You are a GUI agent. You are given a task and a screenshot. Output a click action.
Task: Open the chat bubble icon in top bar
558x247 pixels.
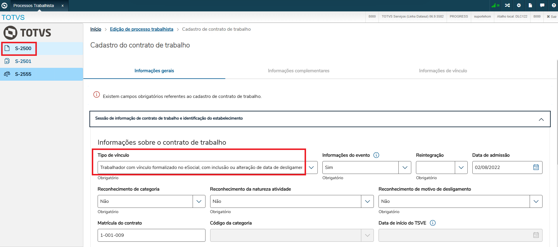pyautogui.click(x=542, y=5)
